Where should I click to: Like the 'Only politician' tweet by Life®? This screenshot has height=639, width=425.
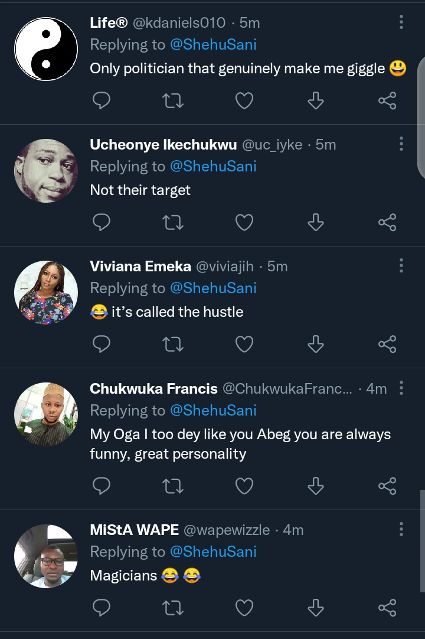coord(244,101)
